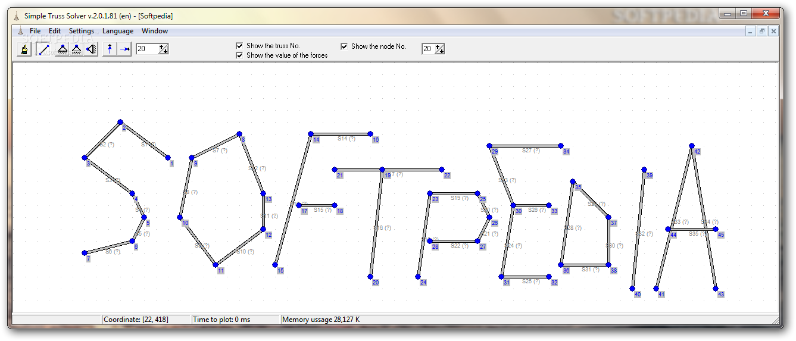Click truss label S15 (?)
Image resolution: width=796 pixels, height=341 pixels.
[x=322, y=210]
